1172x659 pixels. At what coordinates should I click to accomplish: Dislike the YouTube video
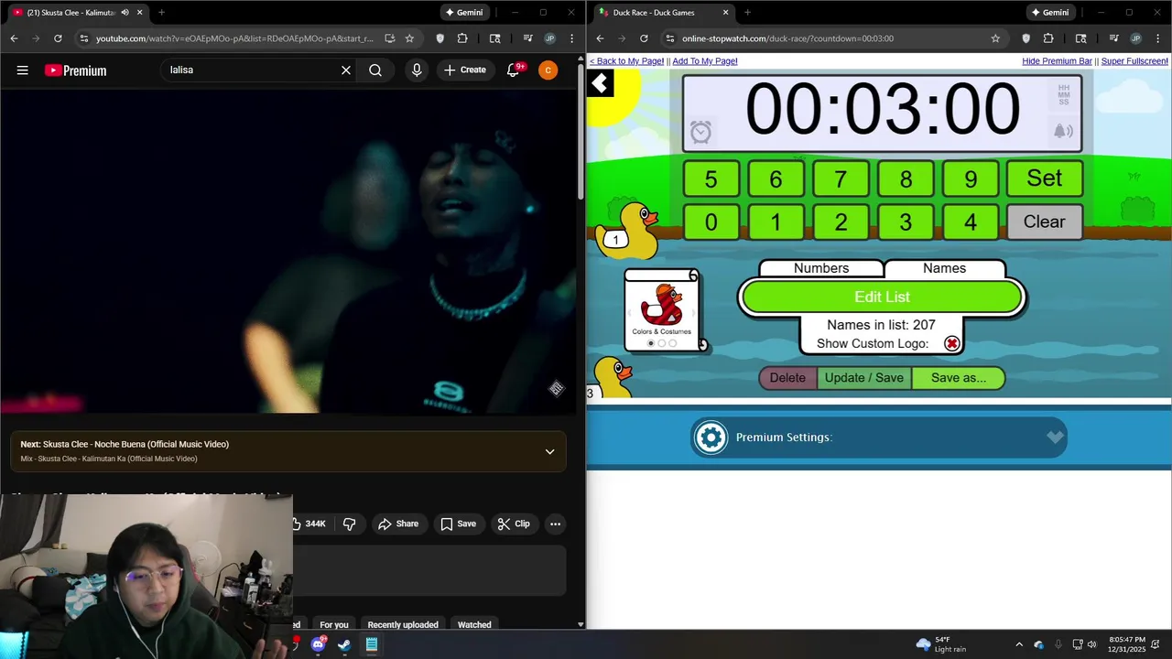[349, 524]
